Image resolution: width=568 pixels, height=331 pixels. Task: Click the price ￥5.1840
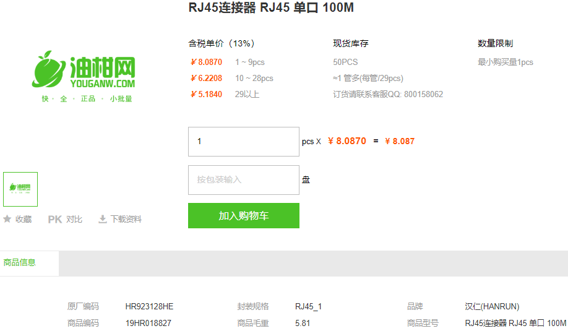pyautogui.click(x=206, y=94)
